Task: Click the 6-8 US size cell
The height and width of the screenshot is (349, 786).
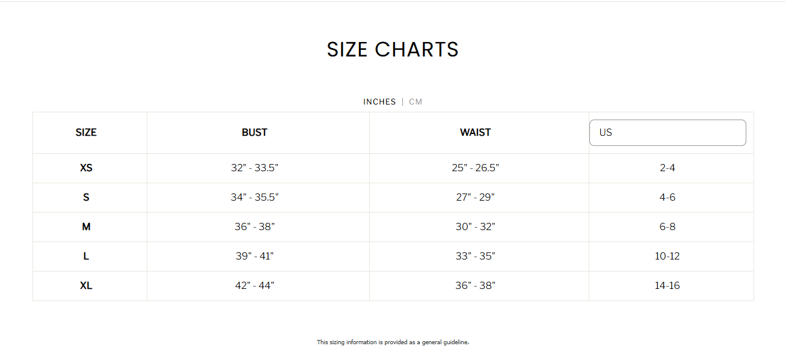Action: [668, 226]
